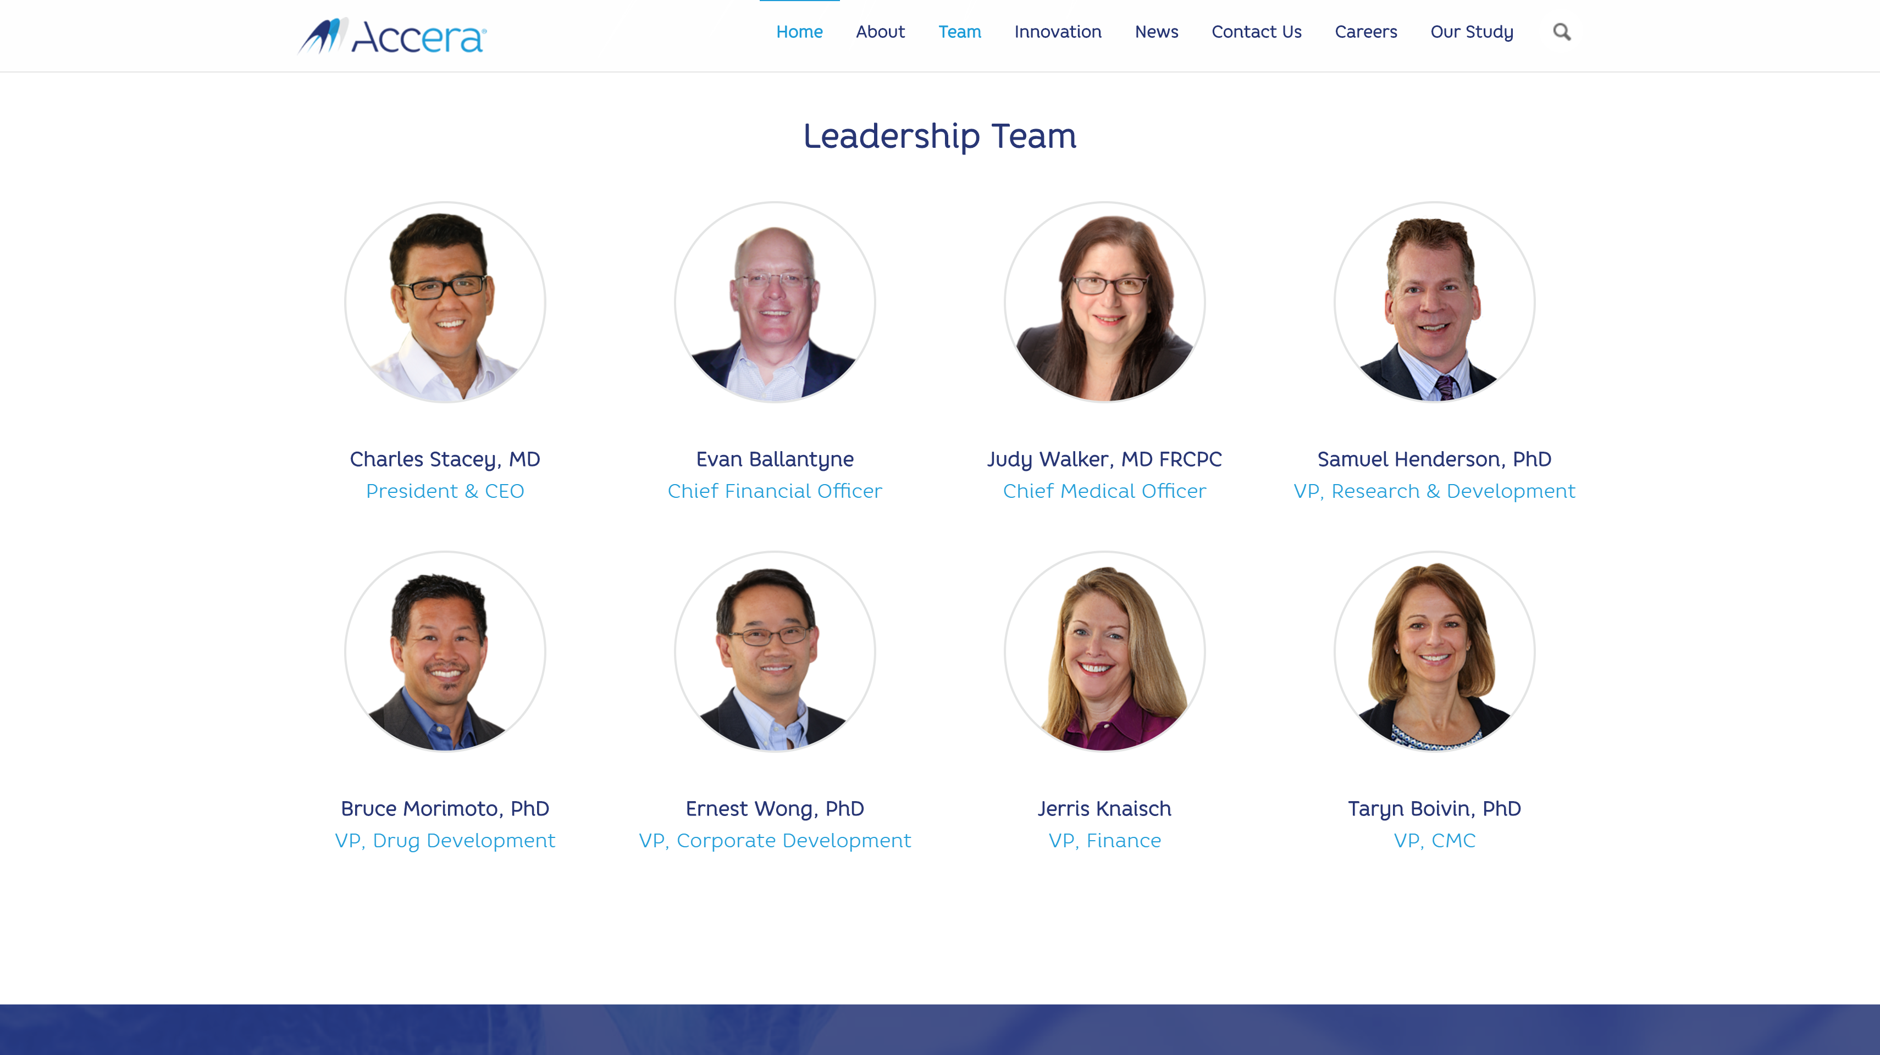Select Taryn Boivin's portrait
Screen dimensions: 1880x1055
(1435, 652)
